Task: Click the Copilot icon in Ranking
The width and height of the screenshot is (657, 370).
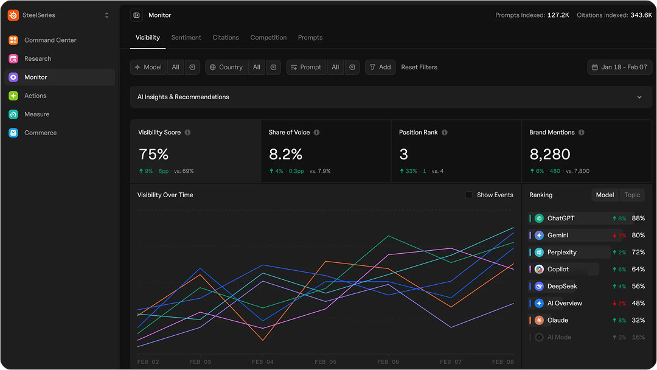Action: [x=539, y=270]
